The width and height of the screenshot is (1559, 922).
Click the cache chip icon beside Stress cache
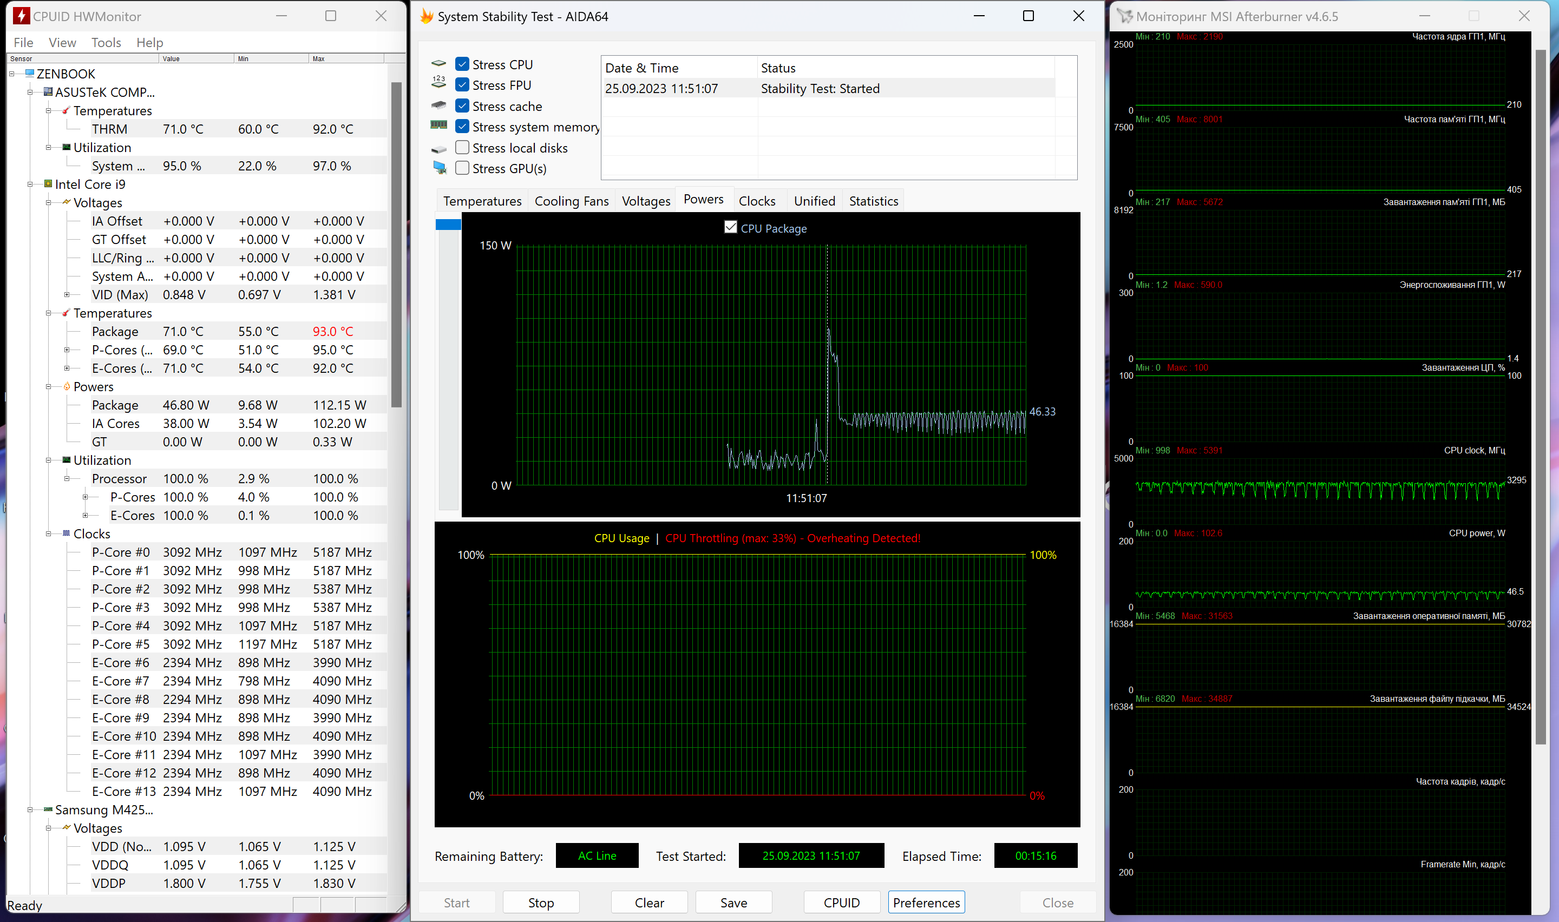pyautogui.click(x=438, y=105)
